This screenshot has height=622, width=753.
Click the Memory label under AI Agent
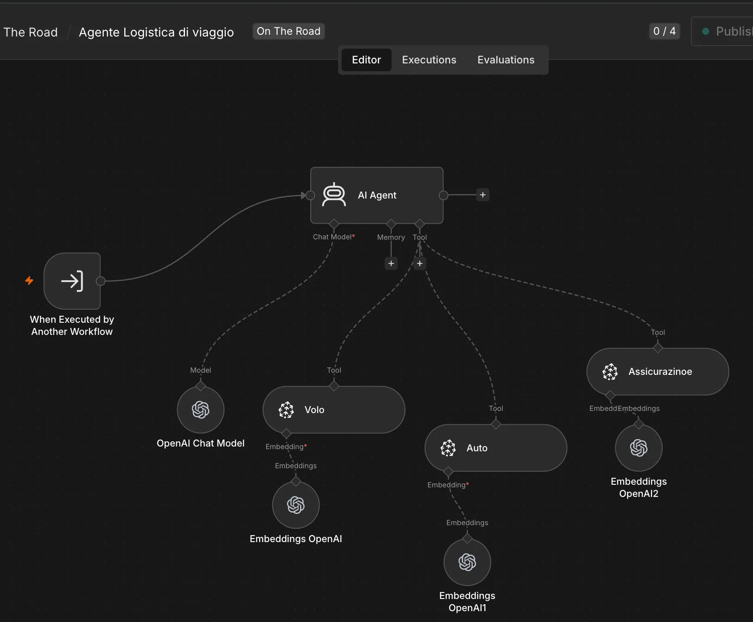click(x=391, y=237)
